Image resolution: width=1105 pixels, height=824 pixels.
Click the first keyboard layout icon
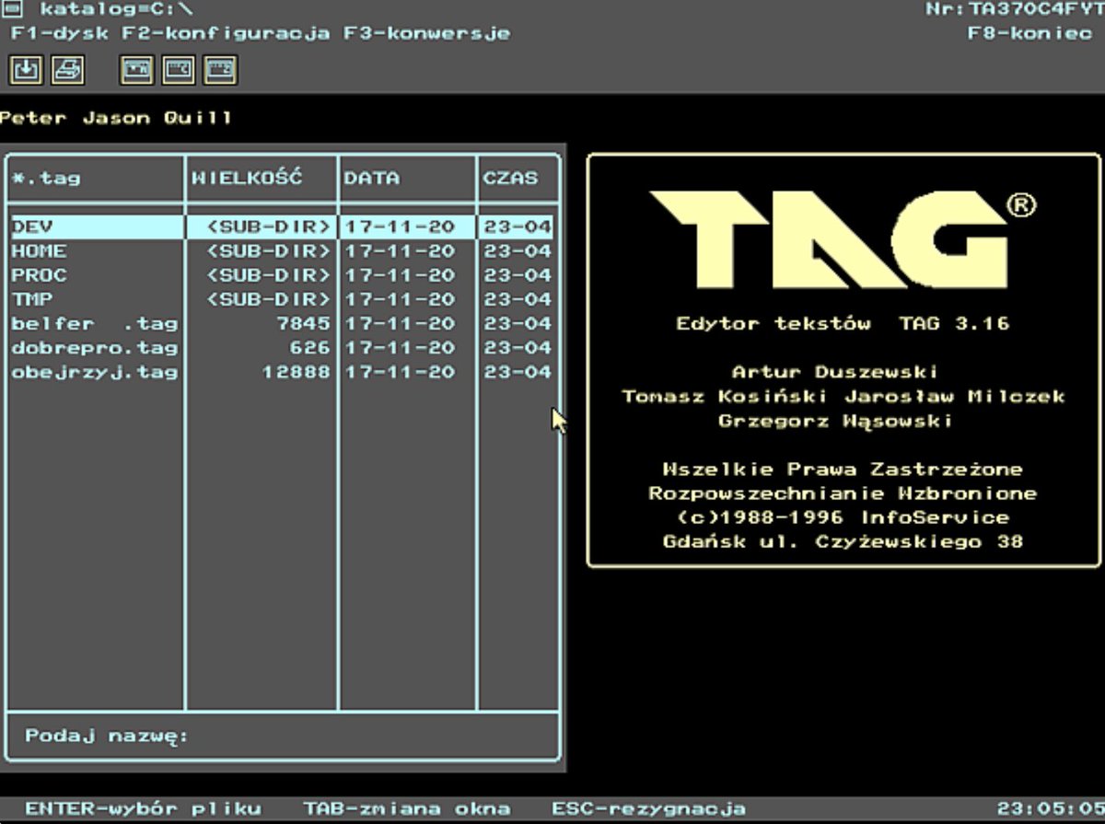(137, 70)
